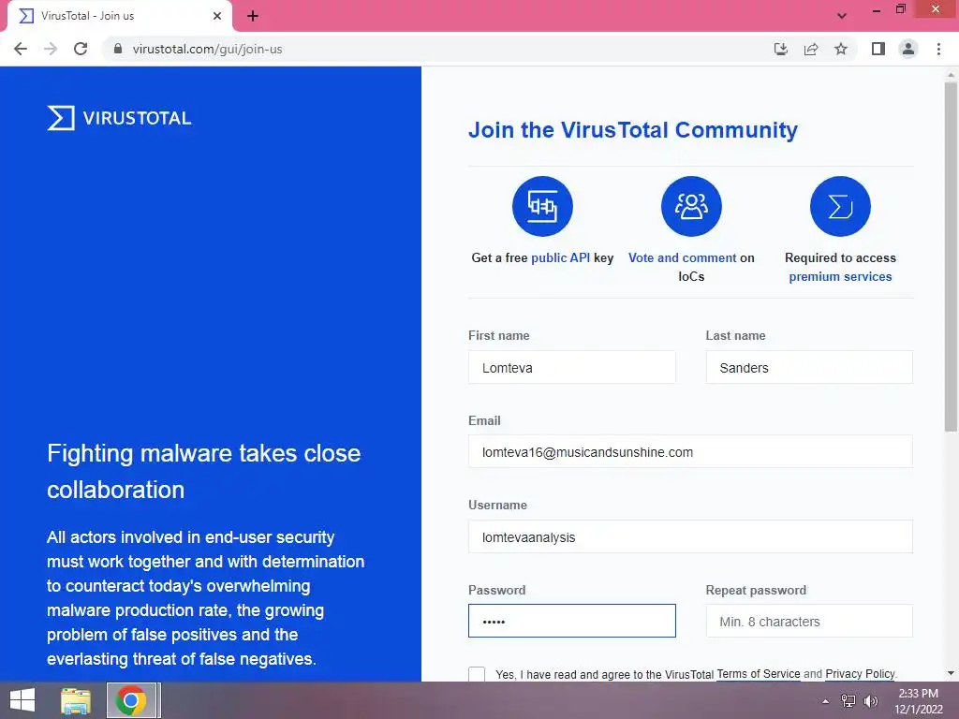Toggle the browser side panel icon
This screenshot has height=719, width=959.
[878, 49]
